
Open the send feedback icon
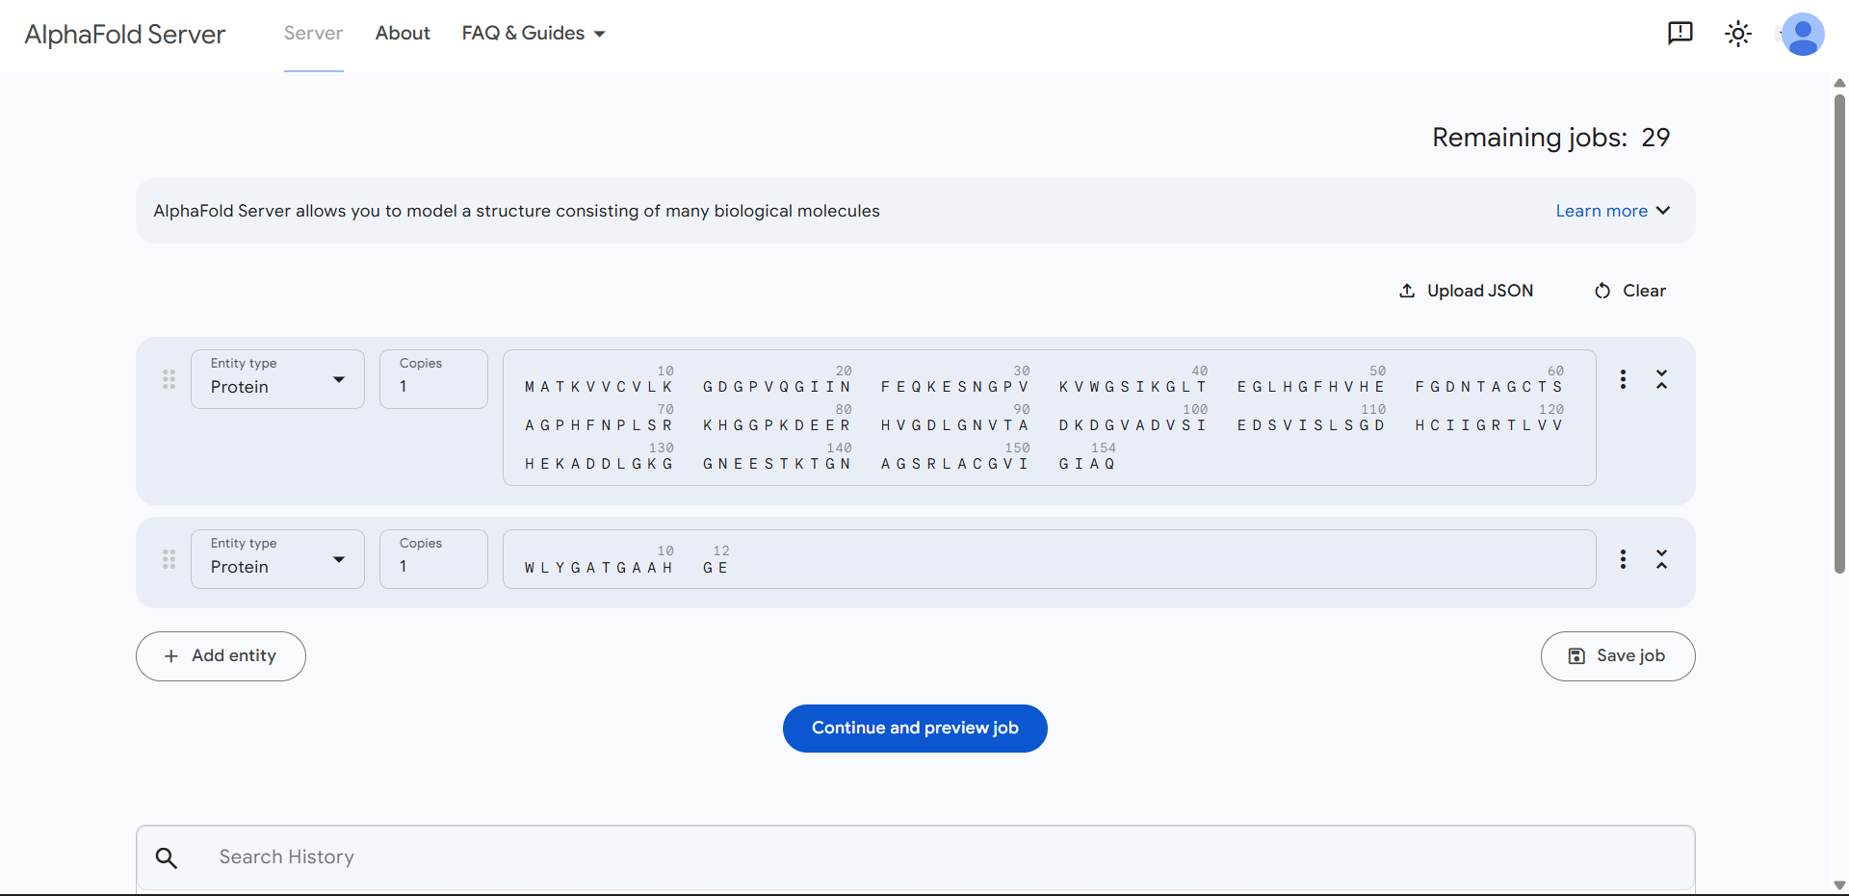coord(1680,34)
